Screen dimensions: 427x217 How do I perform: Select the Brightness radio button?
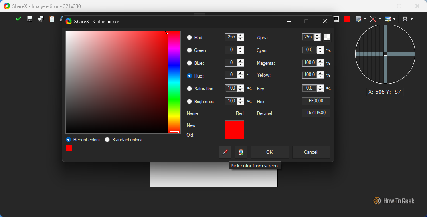coord(189,102)
